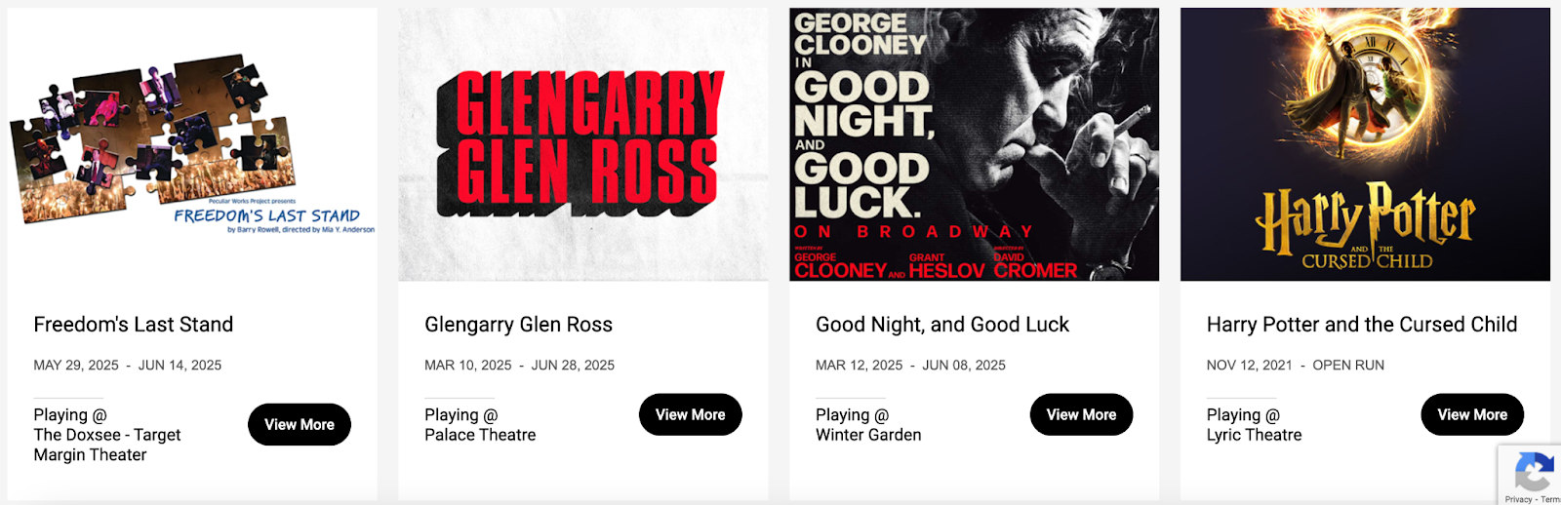1561x505 pixels.
Task: Click the Glengarry Glen Ross title
Action: click(518, 325)
